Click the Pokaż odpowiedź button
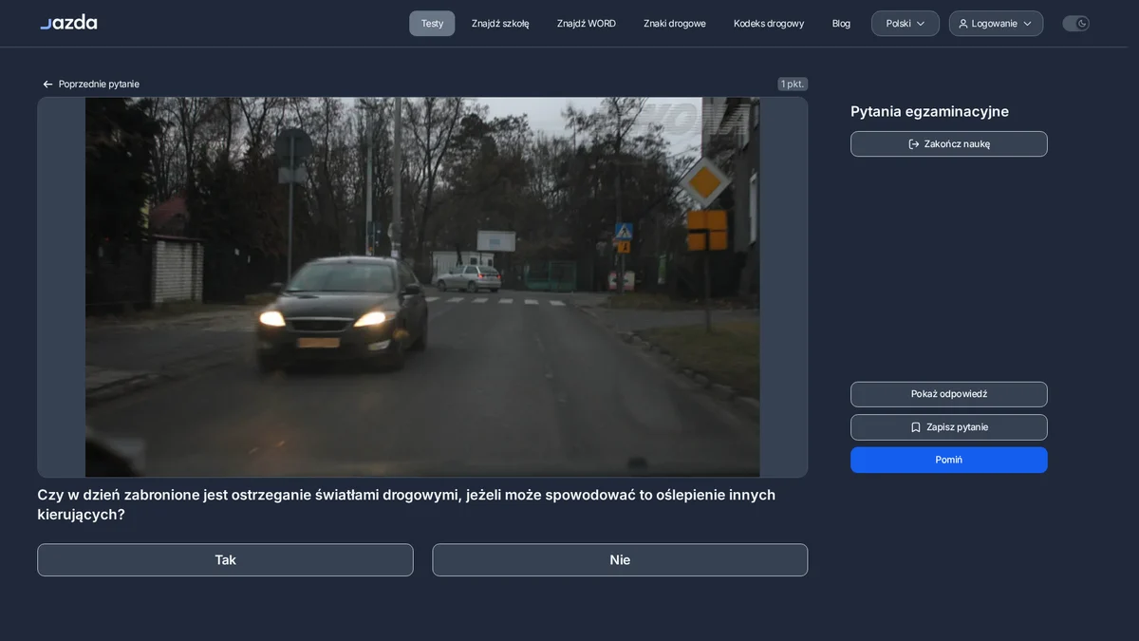The height and width of the screenshot is (641, 1139). (x=949, y=394)
